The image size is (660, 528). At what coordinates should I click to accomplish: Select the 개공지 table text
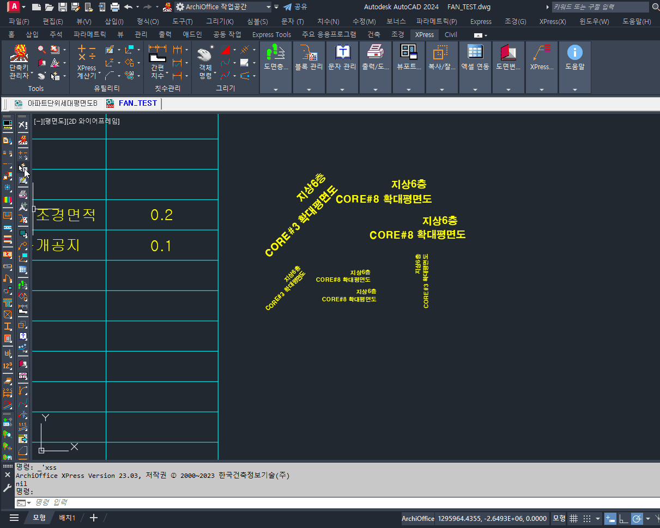point(58,246)
